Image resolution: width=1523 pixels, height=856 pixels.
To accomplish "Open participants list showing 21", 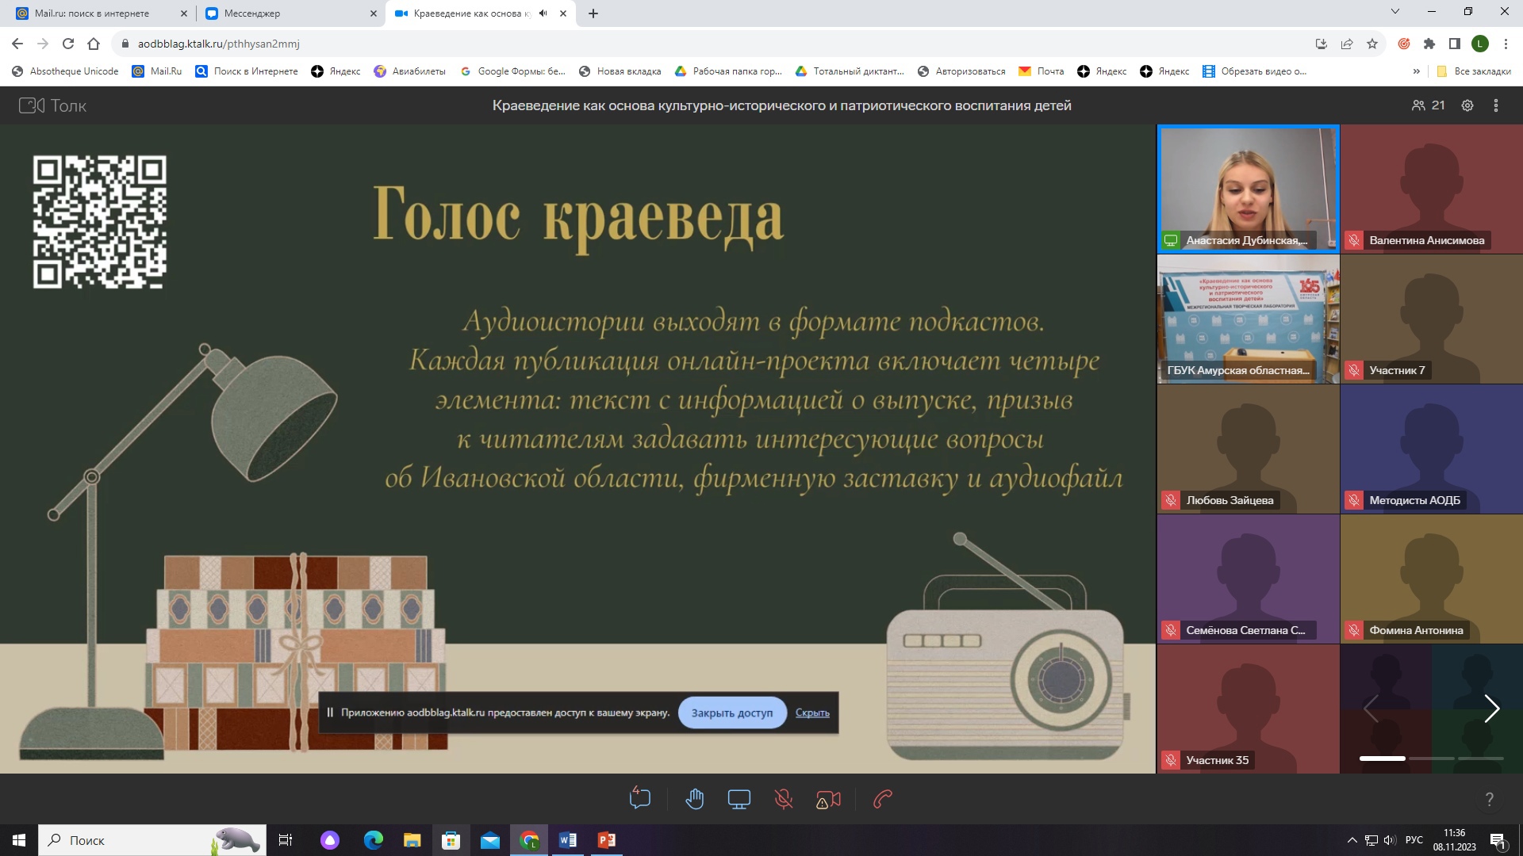I will (x=1428, y=105).
